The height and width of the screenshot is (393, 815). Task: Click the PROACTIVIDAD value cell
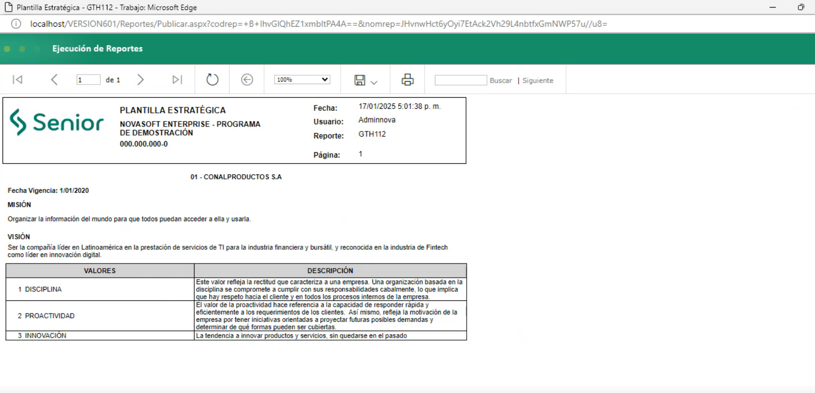[x=100, y=316]
